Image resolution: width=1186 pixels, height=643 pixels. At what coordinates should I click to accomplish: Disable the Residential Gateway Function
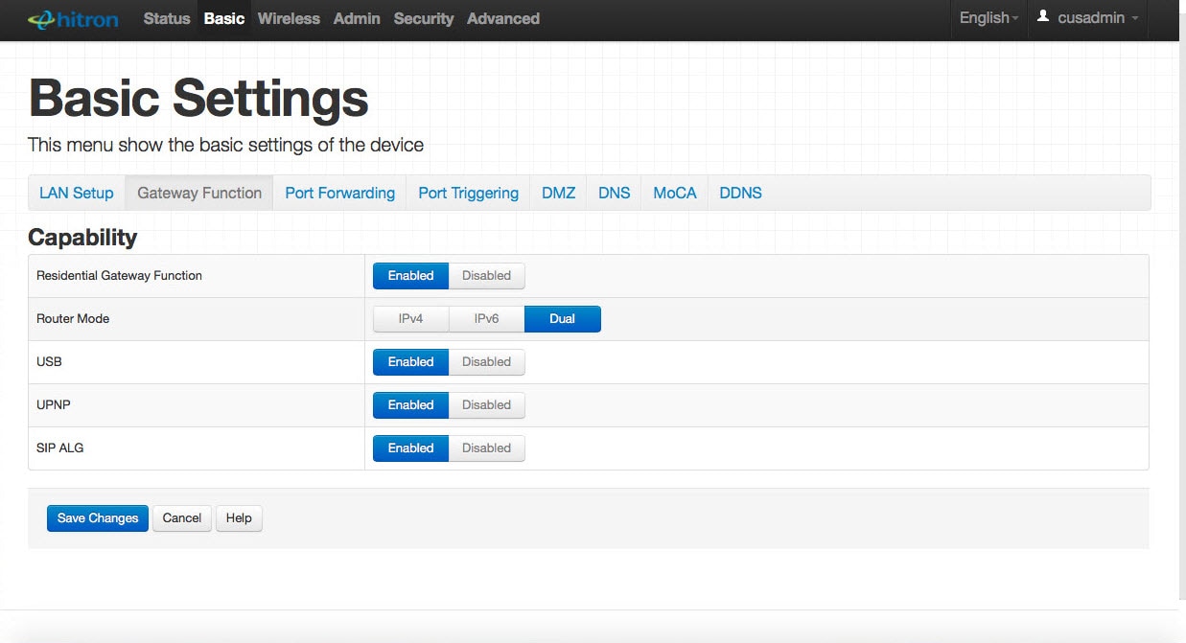tap(486, 276)
